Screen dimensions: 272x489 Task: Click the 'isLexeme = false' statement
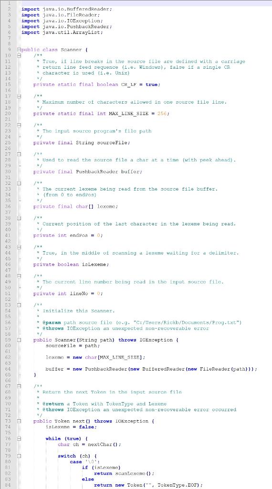coord(71,426)
